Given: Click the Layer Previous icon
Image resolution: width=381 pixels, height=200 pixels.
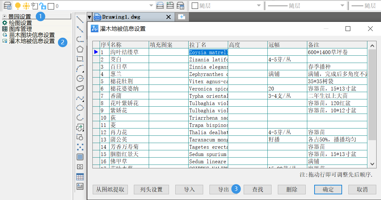Looking at the screenshot, I should tap(170, 5).
